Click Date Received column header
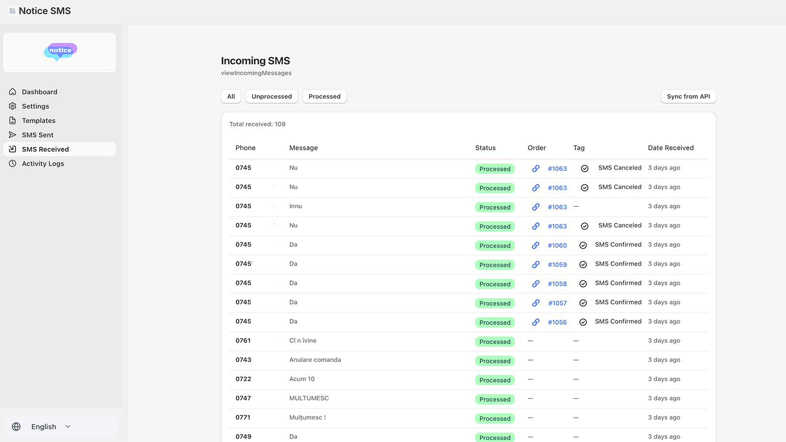Screen dimensions: 786x442 click(671, 148)
